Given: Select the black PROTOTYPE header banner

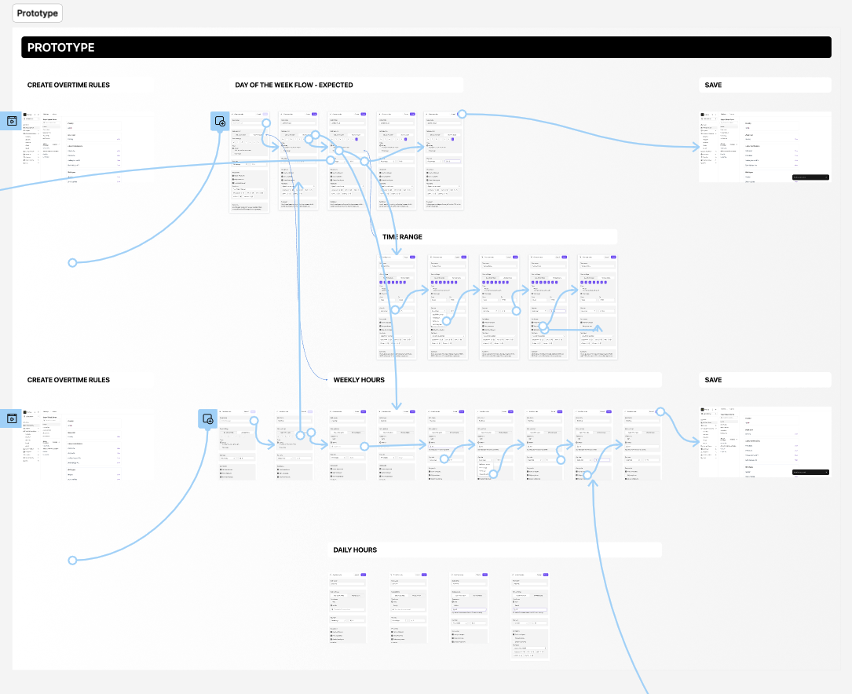Looking at the screenshot, I should [x=426, y=47].
